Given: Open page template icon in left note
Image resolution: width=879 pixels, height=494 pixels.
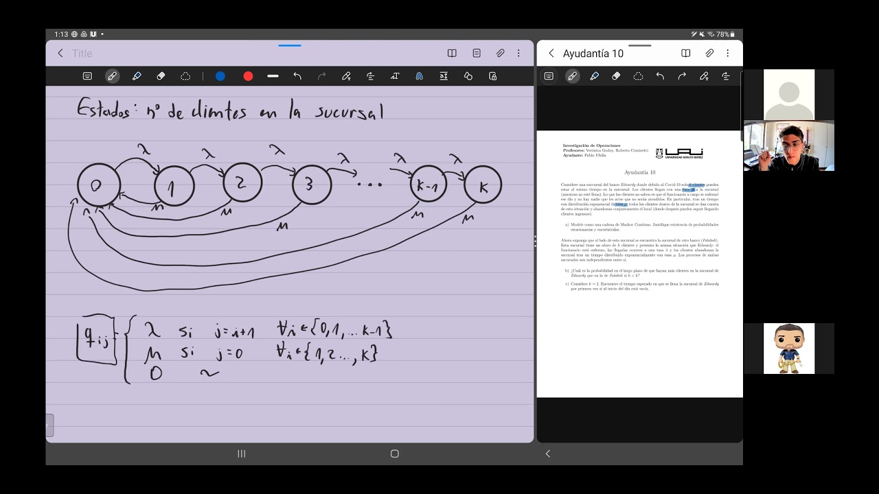Looking at the screenshot, I should 477,53.
